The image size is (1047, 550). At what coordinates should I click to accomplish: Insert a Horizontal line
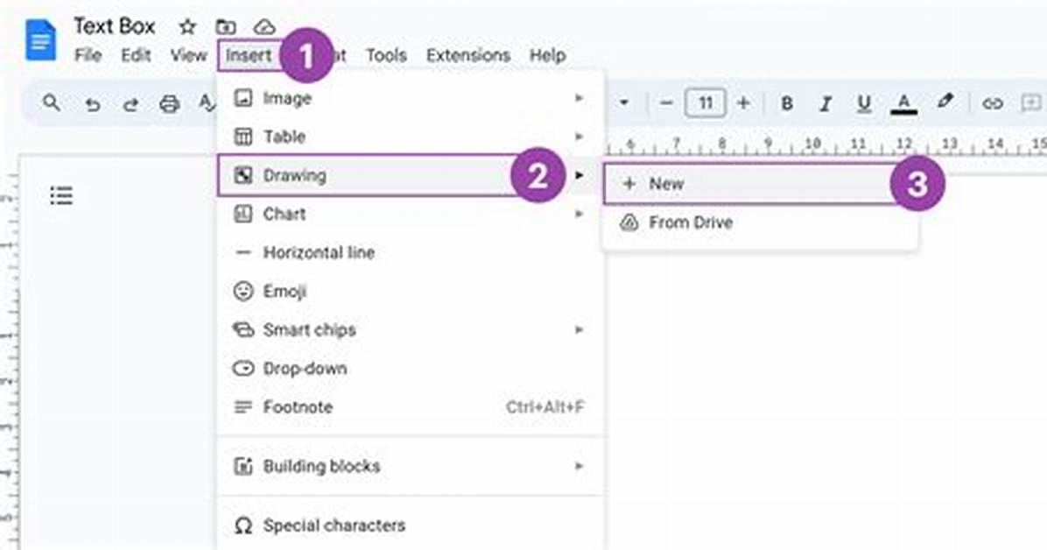click(411, 252)
